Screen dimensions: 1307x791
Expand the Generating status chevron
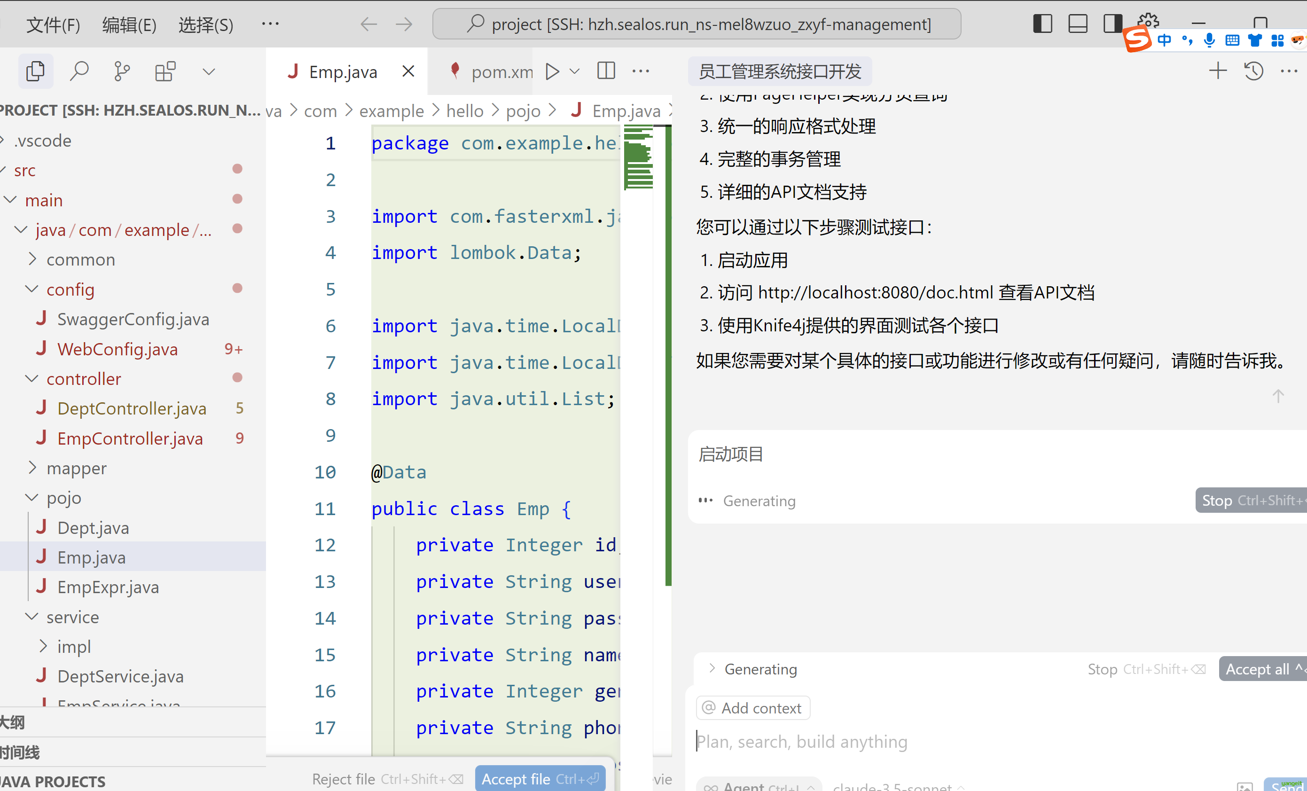pyautogui.click(x=712, y=668)
